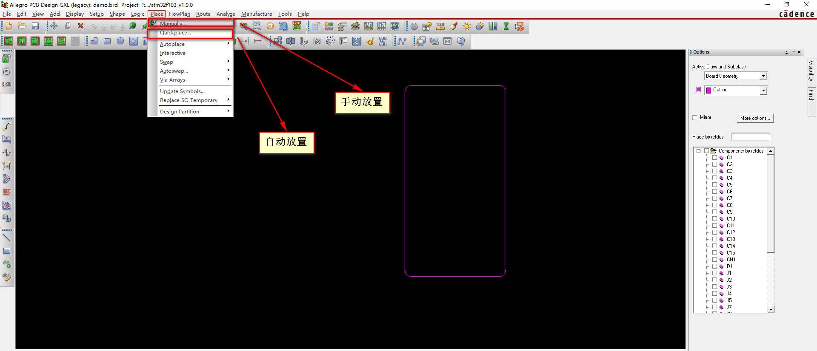This screenshot has width=817, height=351.
Task: Click the component list scroll up arrow
Action: pos(771,151)
